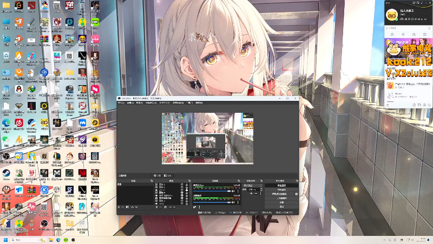Move scene down arrow in Scenes toolbar
433x244 pixels.
pos(136,207)
